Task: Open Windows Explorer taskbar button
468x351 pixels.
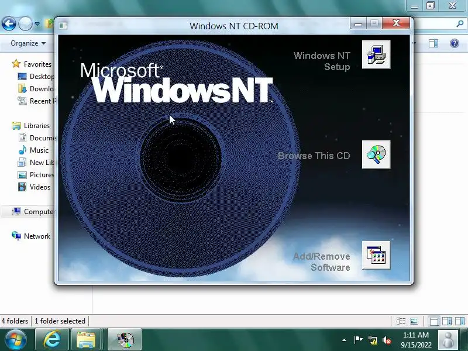Action: [x=85, y=339]
